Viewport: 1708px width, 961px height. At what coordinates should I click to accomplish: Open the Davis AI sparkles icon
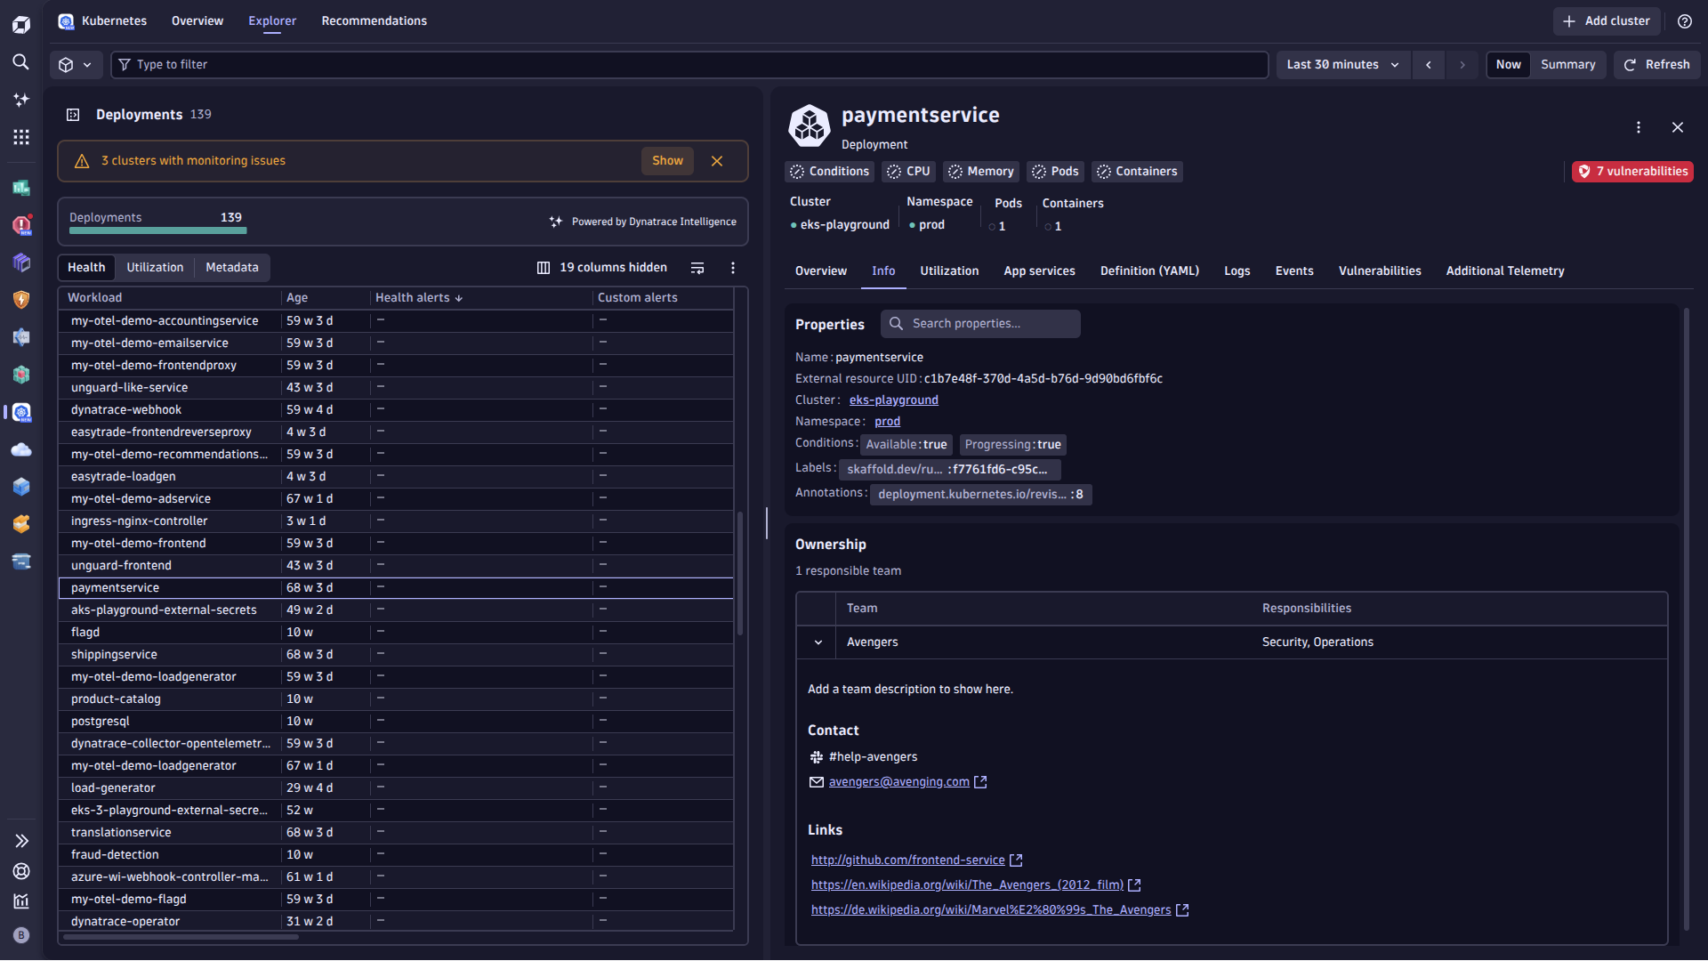21,100
